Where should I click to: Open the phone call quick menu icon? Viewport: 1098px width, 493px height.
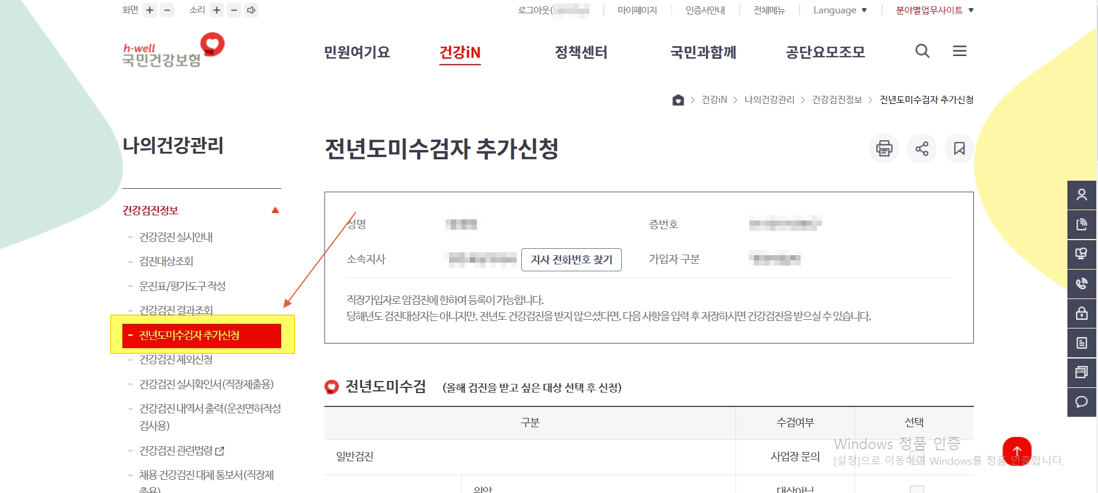tap(1082, 284)
